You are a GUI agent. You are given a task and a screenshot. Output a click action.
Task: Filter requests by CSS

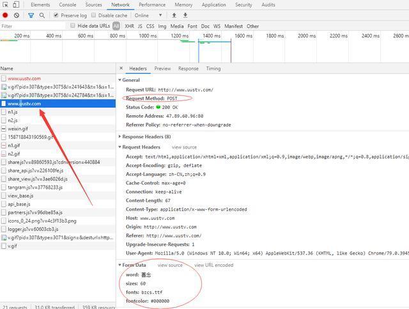click(x=150, y=26)
